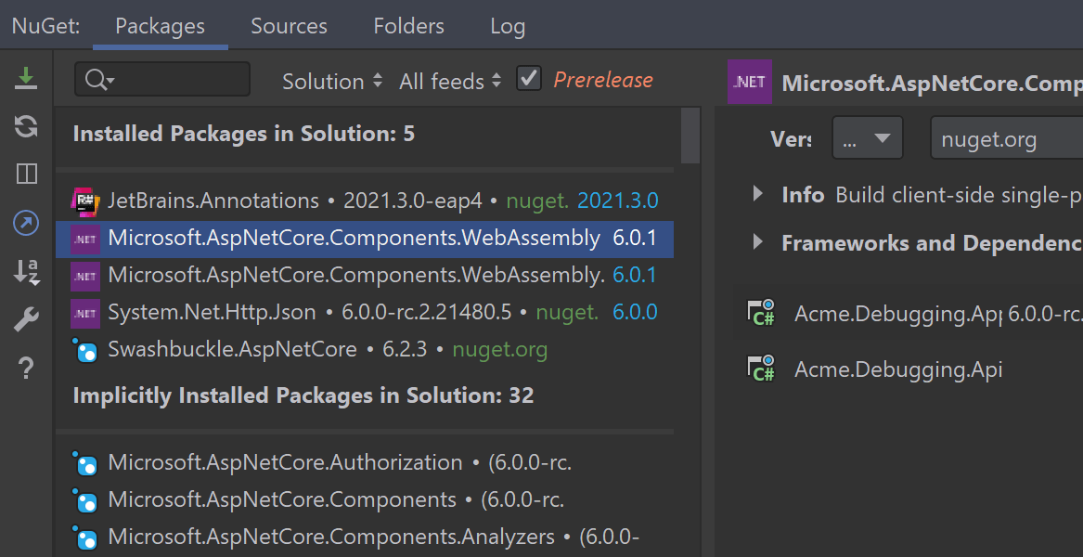Switch to the Sources tab
This screenshot has height=557, width=1083.
point(289,26)
